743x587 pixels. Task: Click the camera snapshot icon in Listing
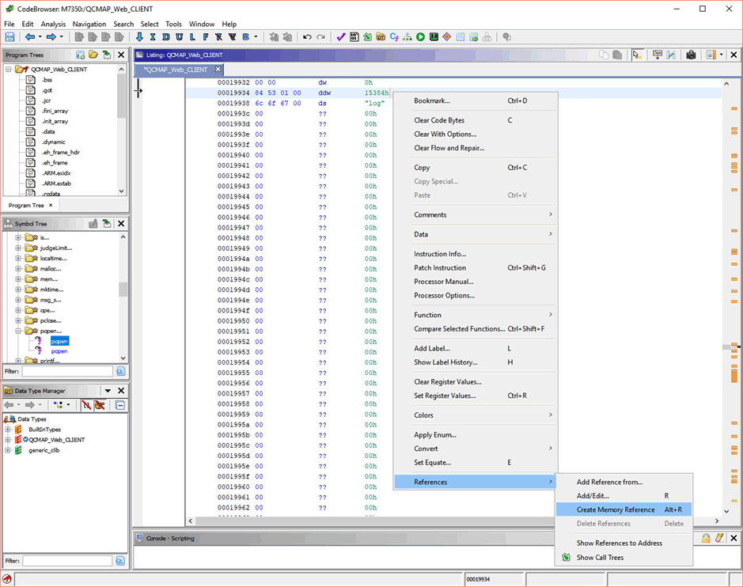click(691, 55)
